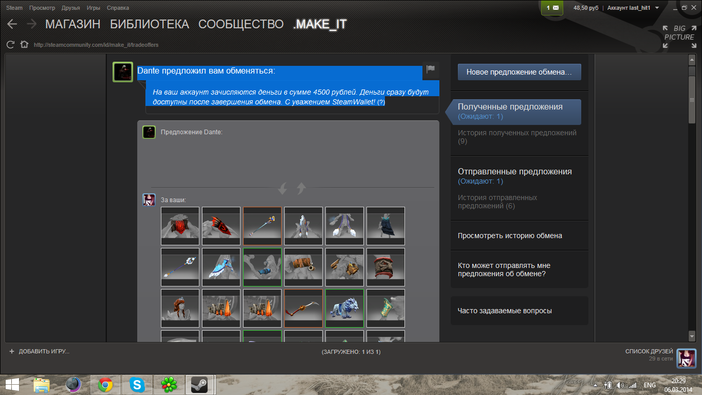Open the Windows Start button
Viewport: 702px width, 395px height.
point(13,384)
